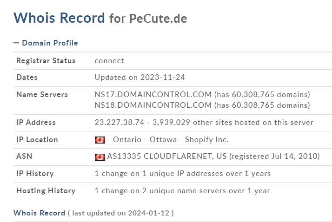Click the AS13335 CLOUDFLARENET ASN entry

[x=167, y=156]
